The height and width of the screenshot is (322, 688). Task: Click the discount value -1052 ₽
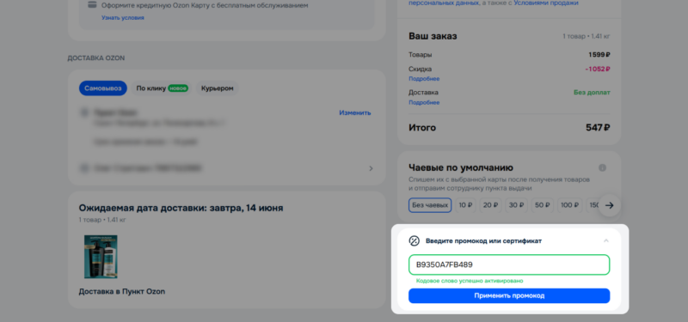point(597,69)
